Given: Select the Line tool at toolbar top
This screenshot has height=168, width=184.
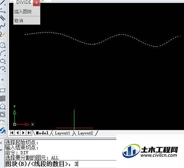Looking at the screenshot, I should [2, 2].
